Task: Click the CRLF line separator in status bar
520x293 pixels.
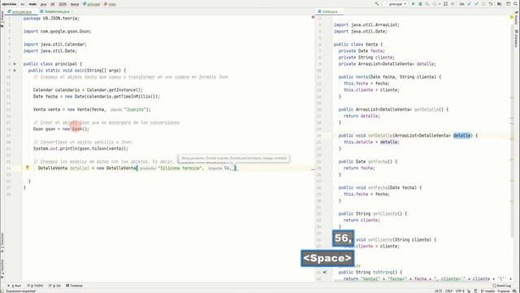Action: point(448,291)
